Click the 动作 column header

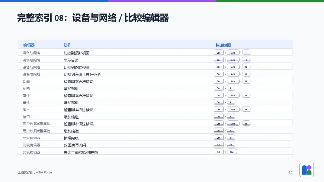pos(67,45)
